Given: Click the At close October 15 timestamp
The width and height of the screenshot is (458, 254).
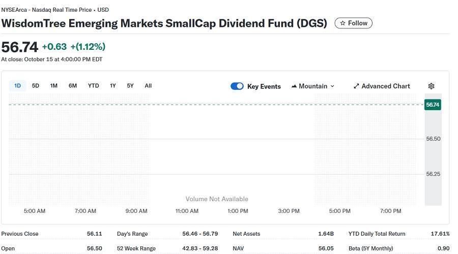Looking at the screenshot, I should click(x=52, y=59).
